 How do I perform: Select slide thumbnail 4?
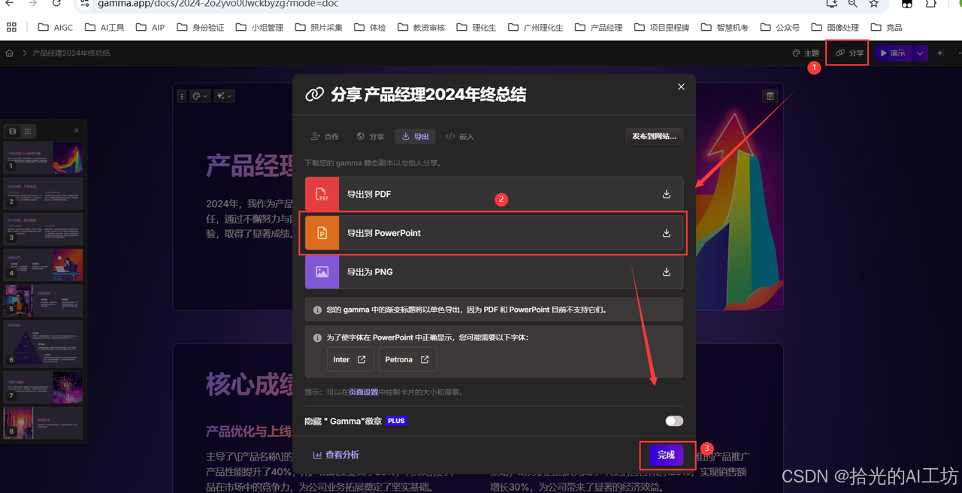(x=44, y=265)
